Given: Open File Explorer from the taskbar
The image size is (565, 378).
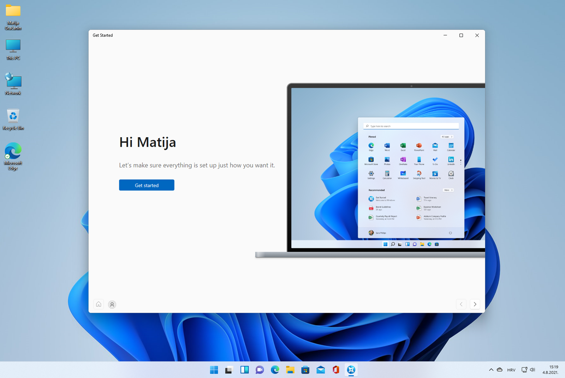Looking at the screenshot, I should coord(290,370).
